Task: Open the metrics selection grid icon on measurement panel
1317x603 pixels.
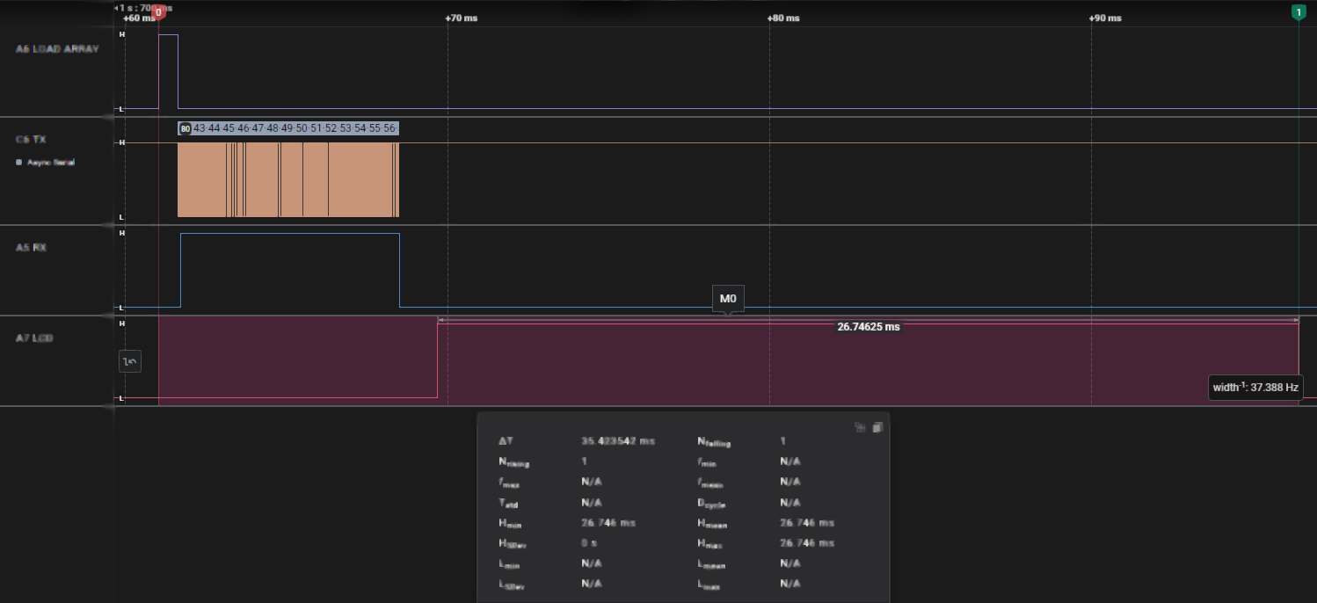Action: [860, 427]
